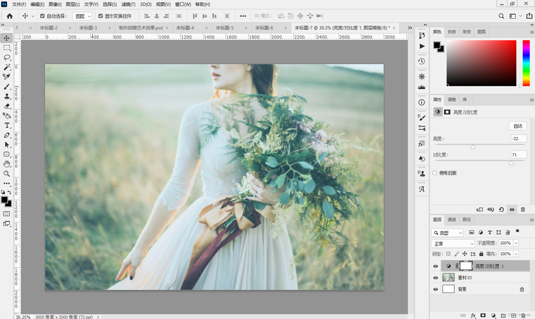Switch to the 色板 Swatches tab
Viewport: 535px width, 319px height.
pos(452,32)
